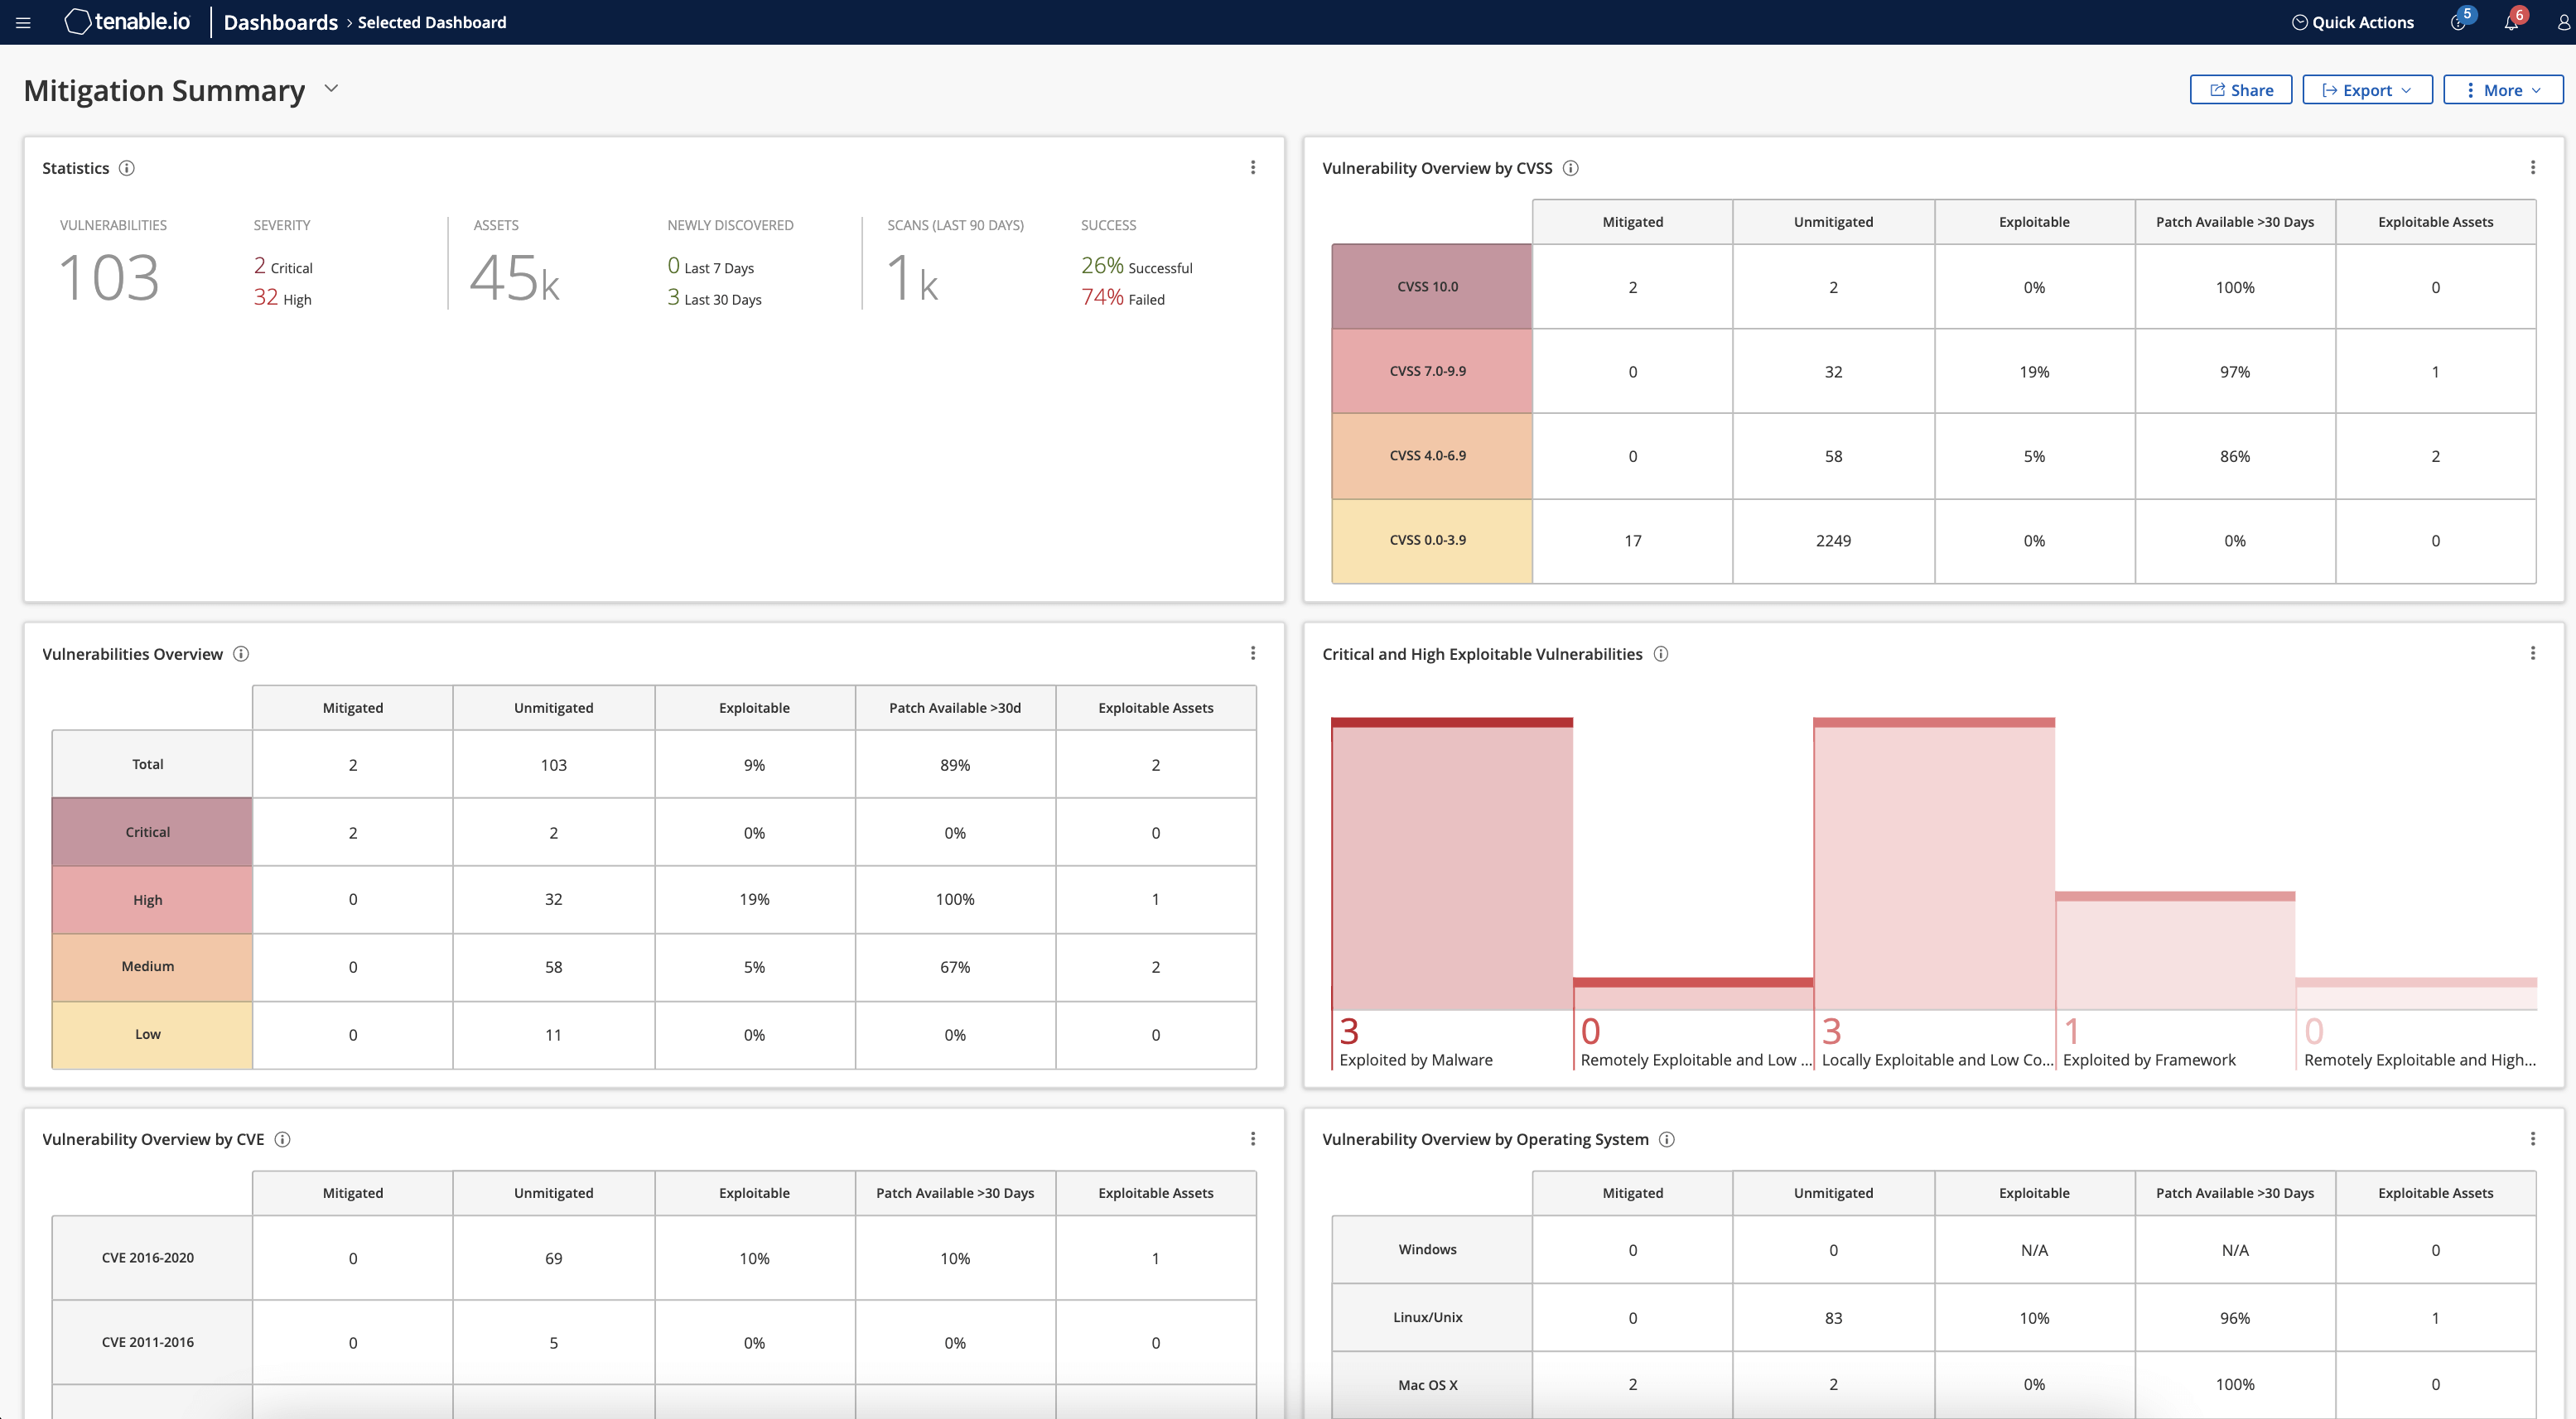
Task: Click the Tenable.io logo
Action: click(127, 22)
